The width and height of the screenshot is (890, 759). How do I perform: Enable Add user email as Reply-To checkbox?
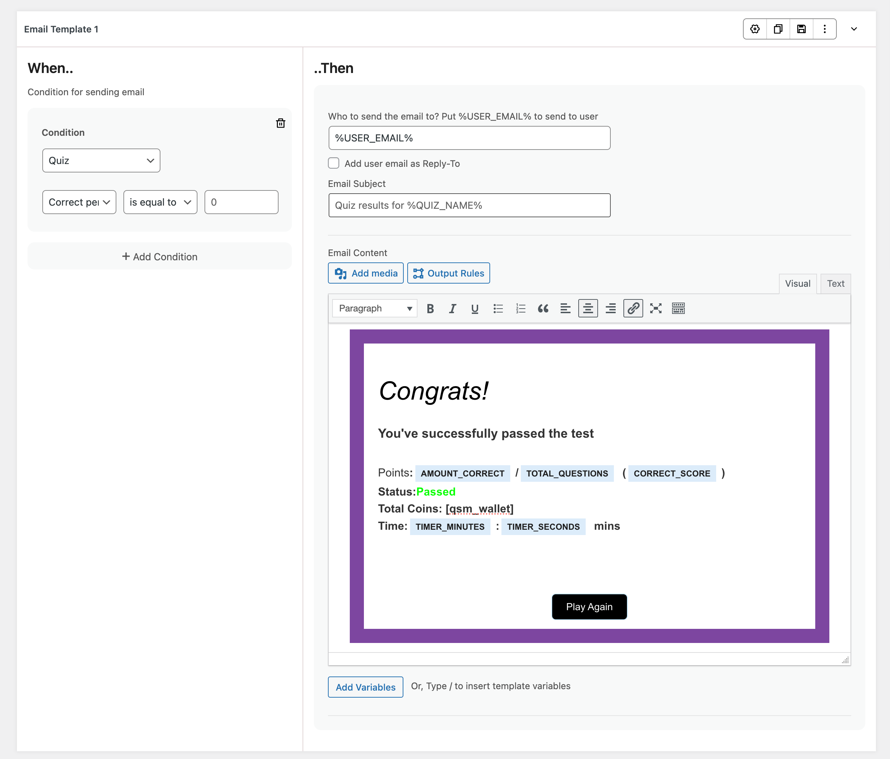pyautogui.click(x=334, y=163)
